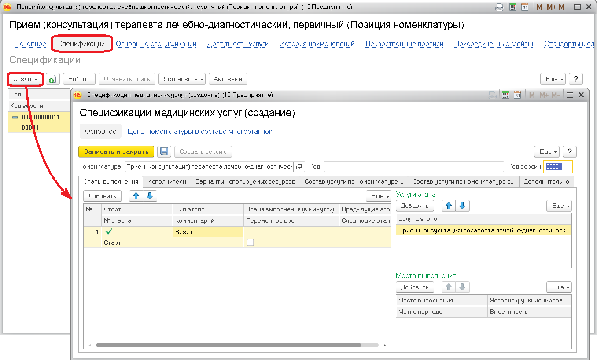Switch to Состав услуги по номенклатуре ... tab
Viewport: 597px width, 360px height.
(x=354, y=181)
